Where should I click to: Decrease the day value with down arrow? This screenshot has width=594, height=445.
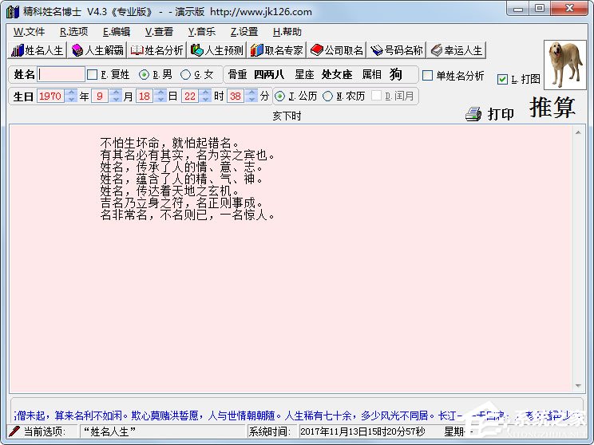click(x=160, y=100)
